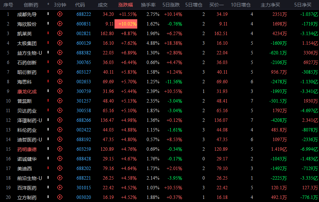Click the play icon for 立方制药
Viewport: 319px width, 202px height.
(60, 197)
